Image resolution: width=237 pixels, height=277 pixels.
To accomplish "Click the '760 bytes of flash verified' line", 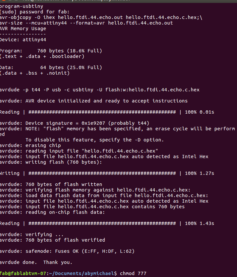I will pyautogui.click(x=52, y=240).
